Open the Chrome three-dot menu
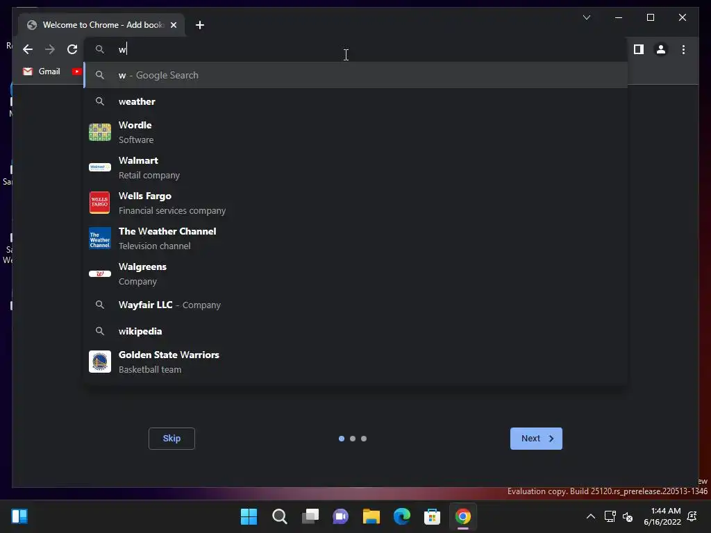Viewport: 711px width, 533px height. coord(683,49)
